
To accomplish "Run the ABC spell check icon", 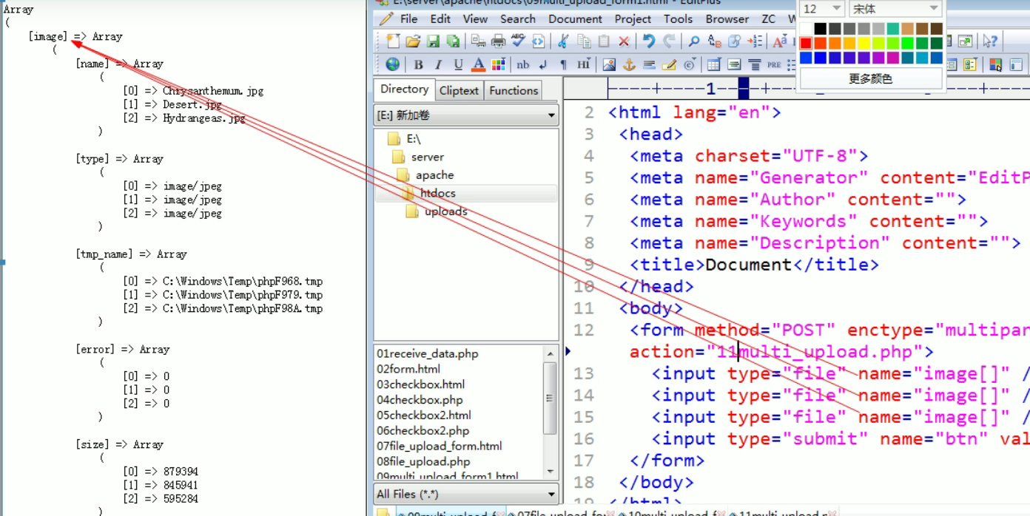I will (518, 41).
